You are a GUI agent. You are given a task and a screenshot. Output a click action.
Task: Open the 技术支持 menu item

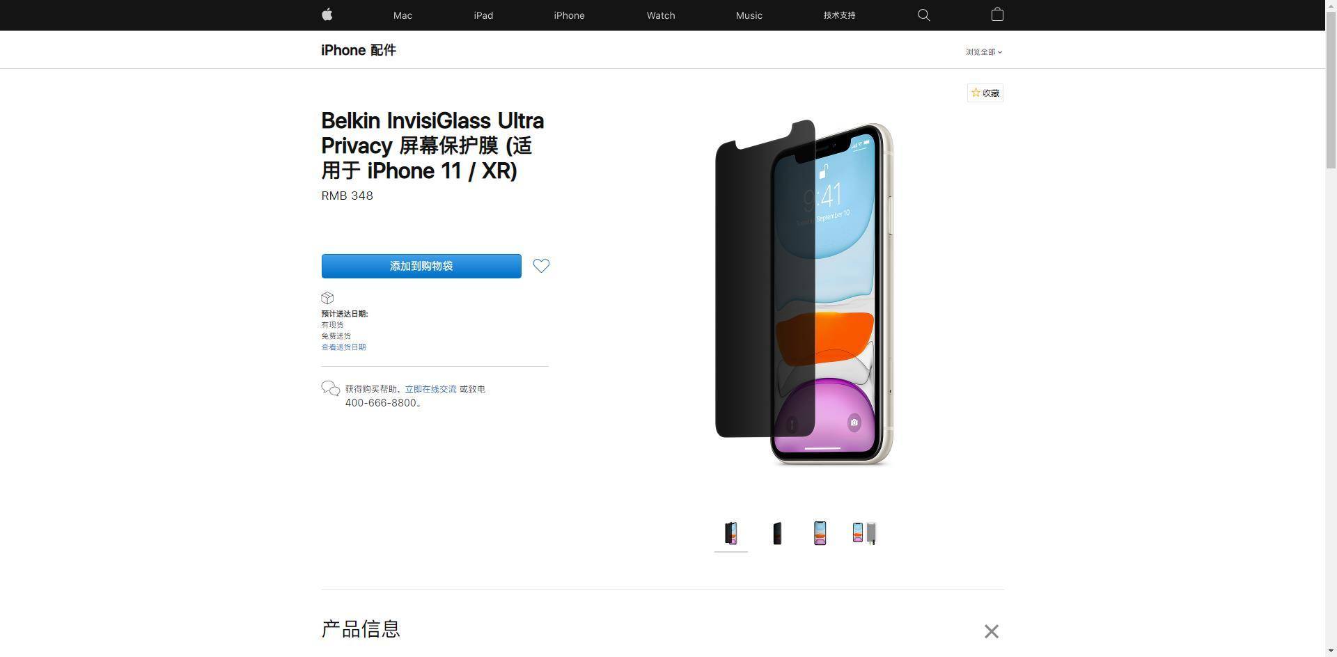tap(839, 15)
